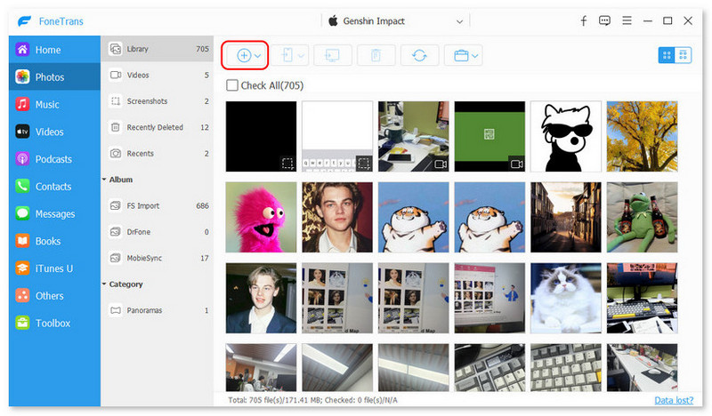Click the feedback chat bubble icon
The width and height of the screenshot is (712, 416).
point(604,20)
